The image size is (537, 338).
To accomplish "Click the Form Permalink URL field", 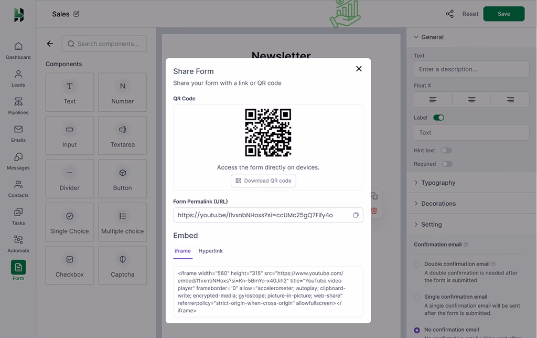I will (x=268, y=215).
